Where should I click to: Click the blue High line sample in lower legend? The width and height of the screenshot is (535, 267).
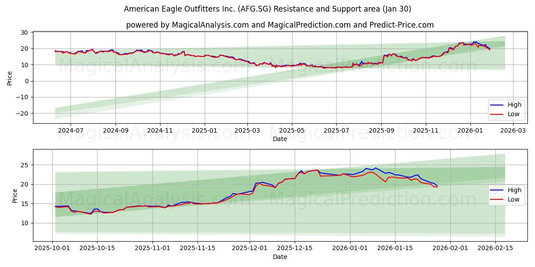click(498, 190)
